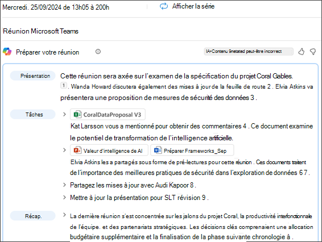Expand the Récap. last meeting summary
322x242 pixels.
[x=64, y=215]
